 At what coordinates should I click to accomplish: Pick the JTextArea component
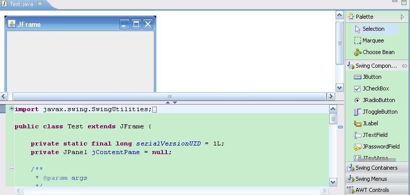pyautogui.click(x=371, y=158)
